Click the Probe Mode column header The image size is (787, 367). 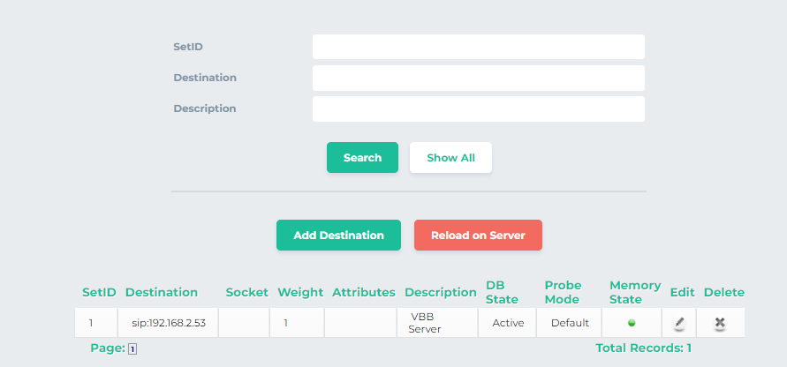[563, 292]
